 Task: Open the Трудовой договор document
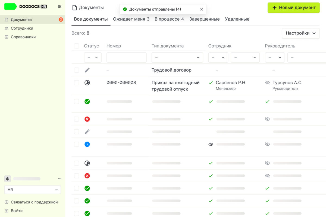point(171,70)
